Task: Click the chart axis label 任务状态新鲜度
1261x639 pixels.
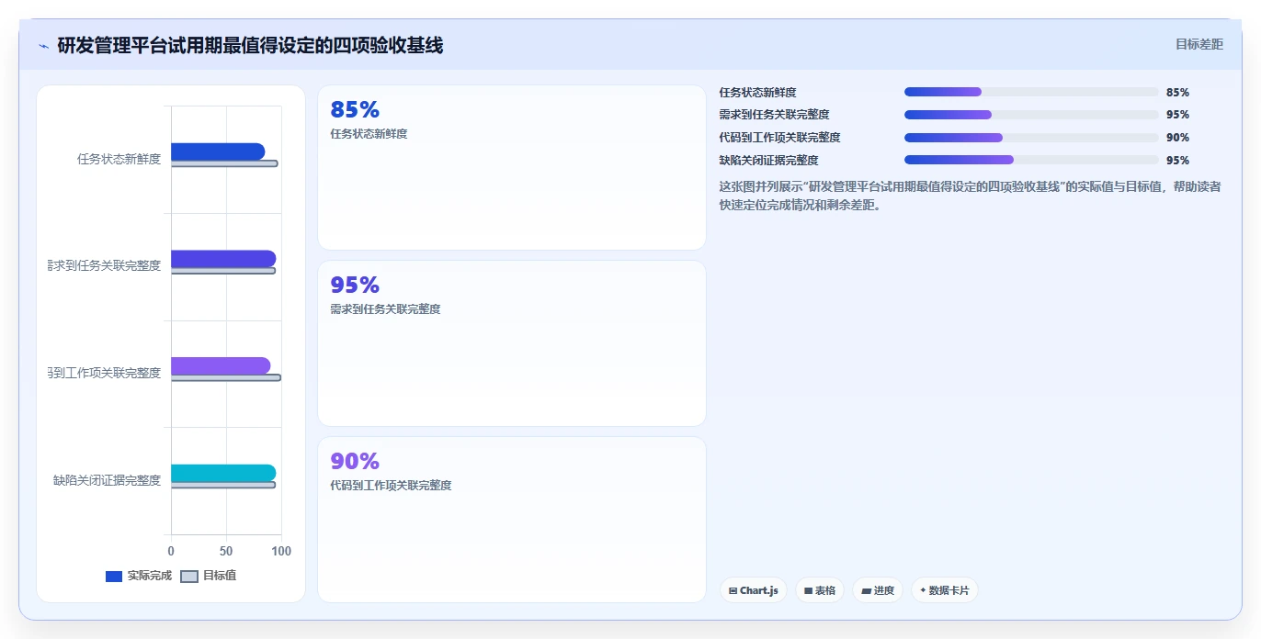Action: pos(119,159)
